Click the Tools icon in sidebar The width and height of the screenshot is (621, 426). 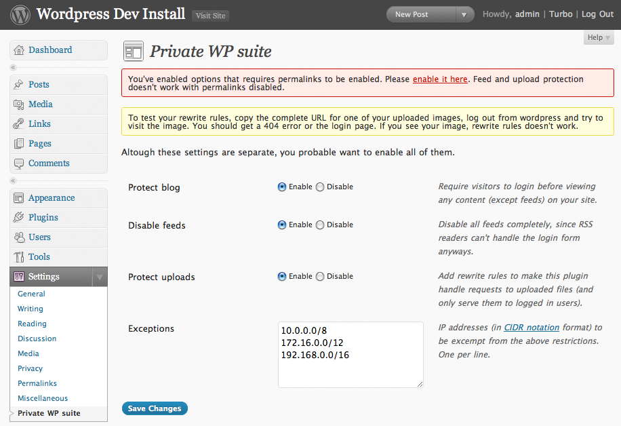[19, 257]
